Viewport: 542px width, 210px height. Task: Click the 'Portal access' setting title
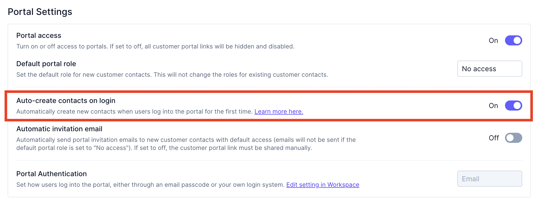pyautogui.click(x=39, y=36)
